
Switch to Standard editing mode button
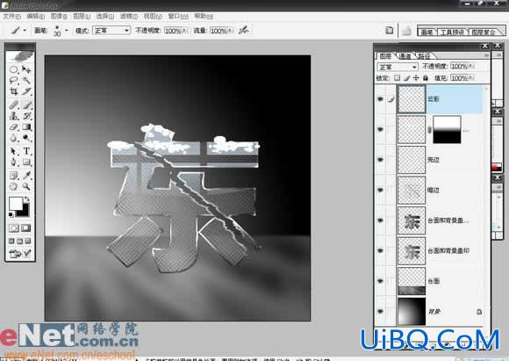point(14,228)
